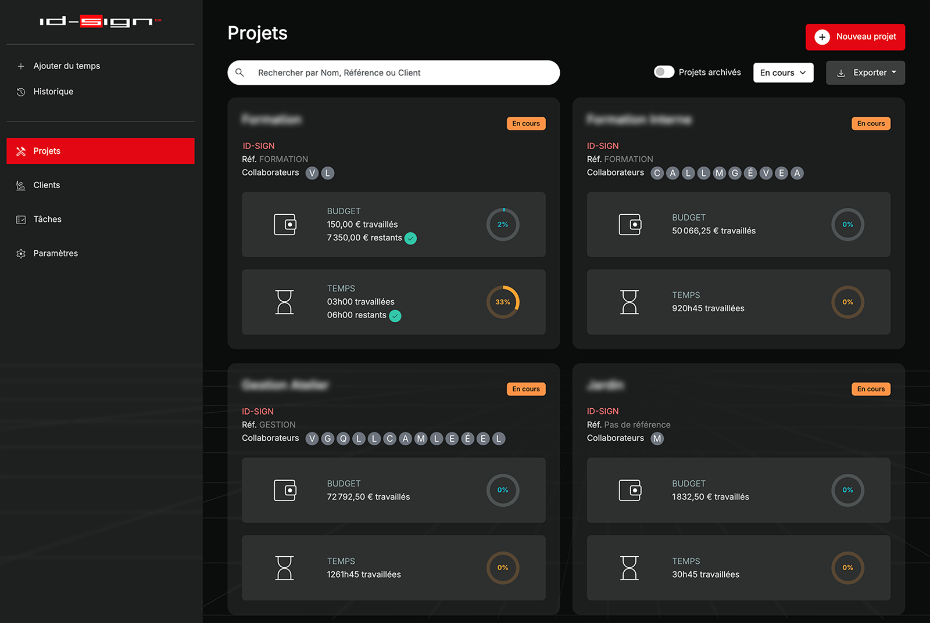Click the 'Réf. GESTION' reference text
Viewport: 930px width, 623px height.
click(269, 425)
